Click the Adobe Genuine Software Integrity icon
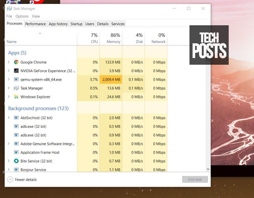Screen dimensions: 254x198 coord(16,144)
